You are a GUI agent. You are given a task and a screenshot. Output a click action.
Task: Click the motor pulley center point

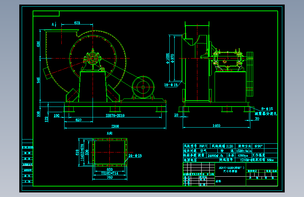tap(143, 87)
